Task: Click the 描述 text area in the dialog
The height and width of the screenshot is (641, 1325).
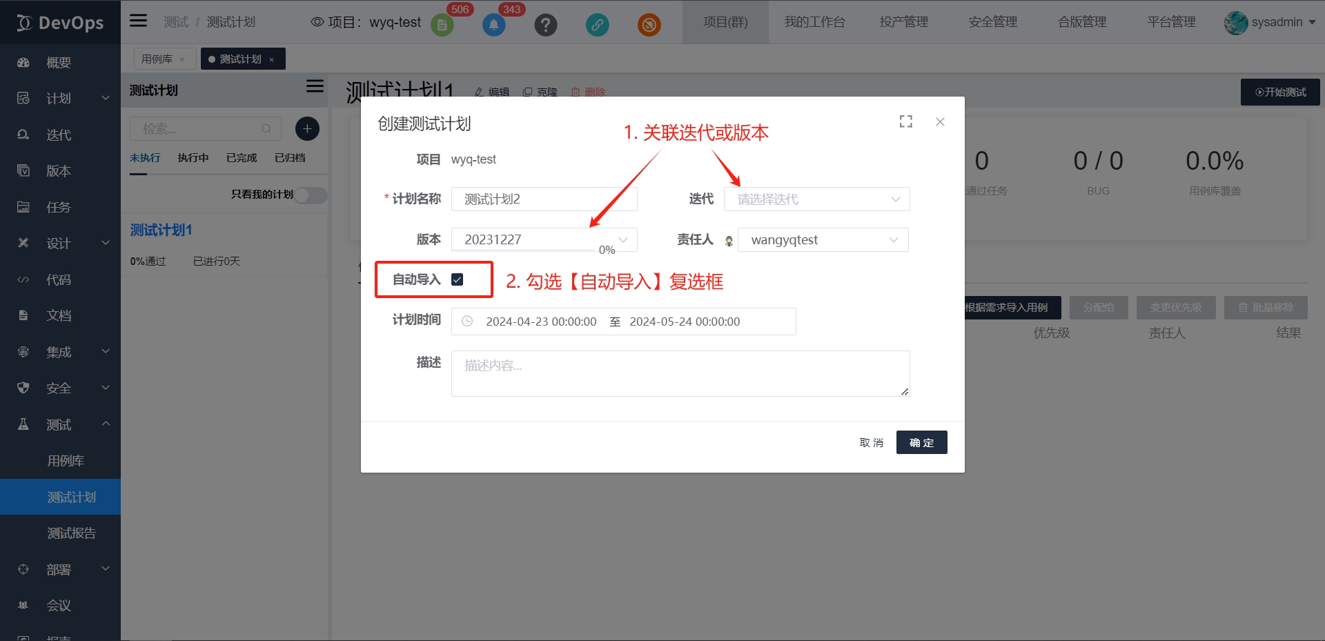Action: 680,373
